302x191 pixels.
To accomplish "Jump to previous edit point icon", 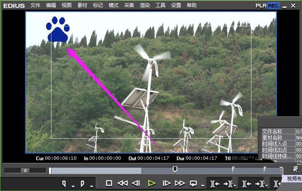I will [215, 184].
